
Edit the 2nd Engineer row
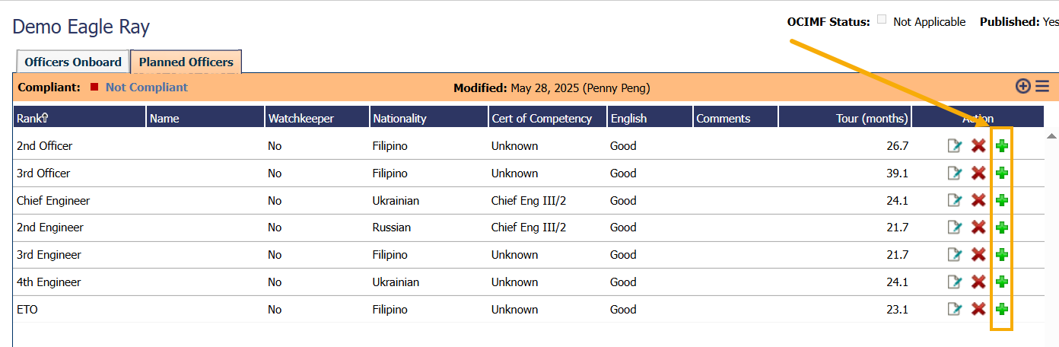955,228
